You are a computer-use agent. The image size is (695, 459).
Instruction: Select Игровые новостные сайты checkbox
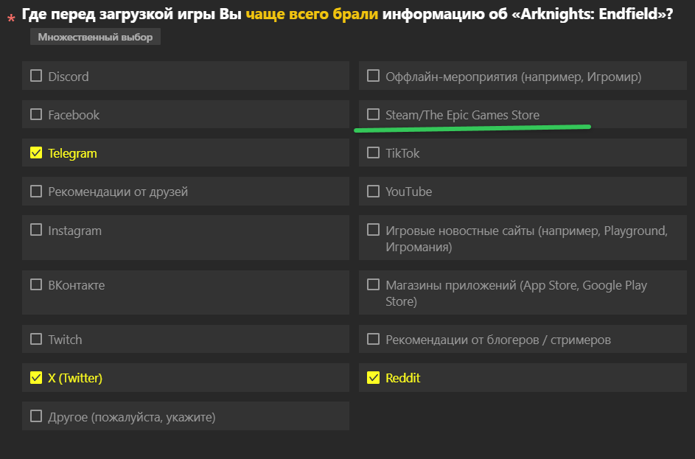coord(373,230)
